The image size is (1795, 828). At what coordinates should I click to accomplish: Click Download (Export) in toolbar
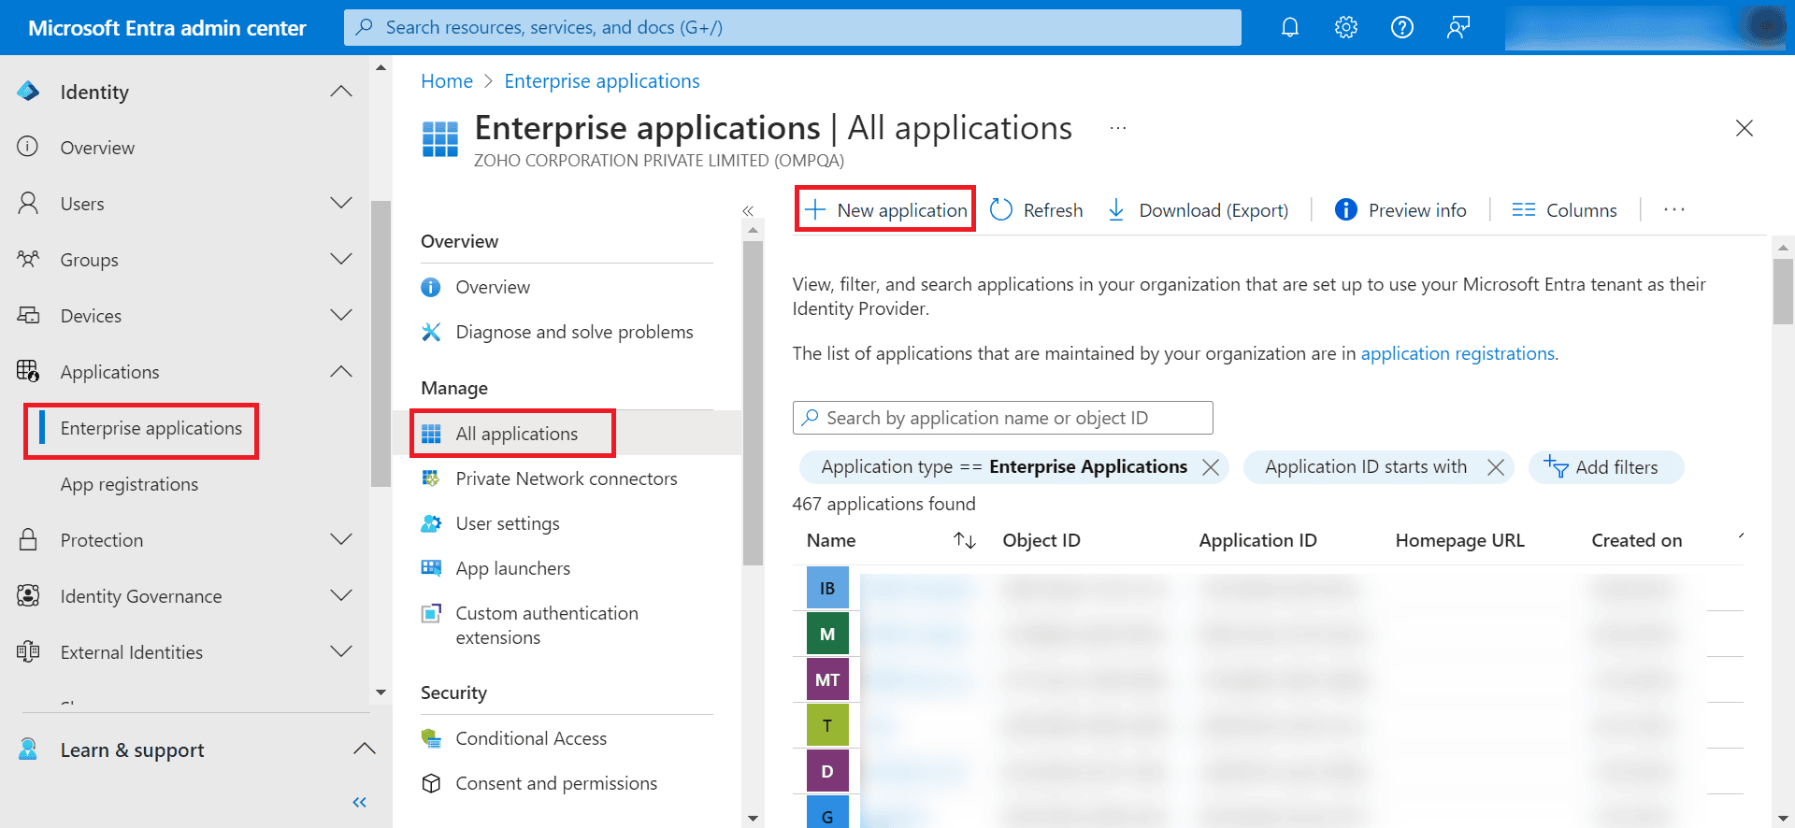pyautogui.click(x=1198, y=210)
